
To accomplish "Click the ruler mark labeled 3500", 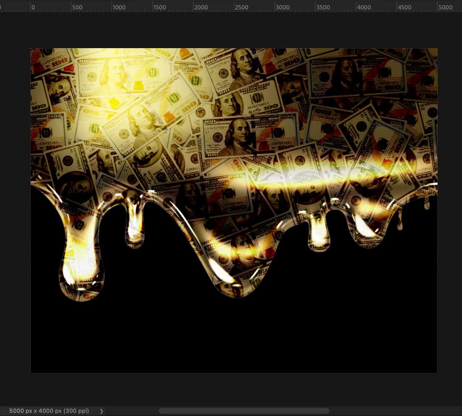I will 323,7.
